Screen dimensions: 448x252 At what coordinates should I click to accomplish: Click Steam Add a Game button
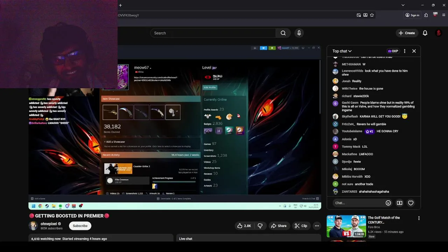[x=38, y=198]
